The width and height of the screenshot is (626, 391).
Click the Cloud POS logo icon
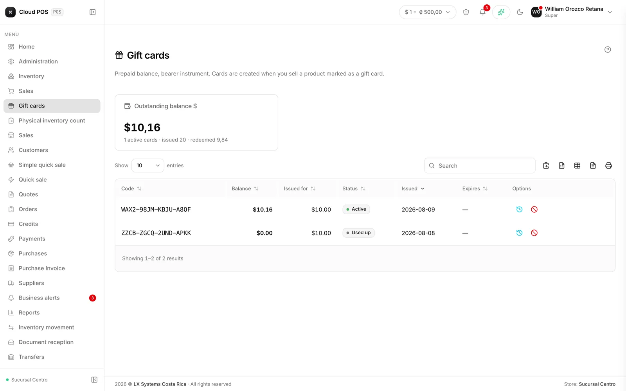click(11, 12)
